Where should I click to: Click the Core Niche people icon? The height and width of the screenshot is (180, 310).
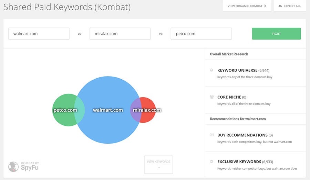click(211, 97)
